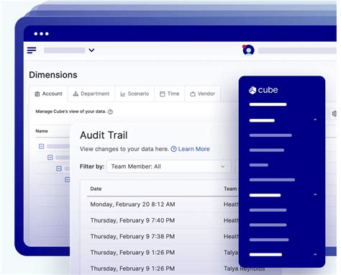
Task: Open the Learn More link
Action: [x=194, y=149]
